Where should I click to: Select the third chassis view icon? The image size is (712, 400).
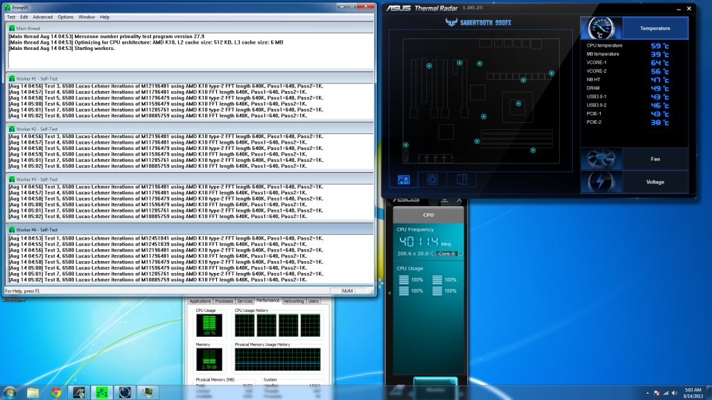coord(460,179)
